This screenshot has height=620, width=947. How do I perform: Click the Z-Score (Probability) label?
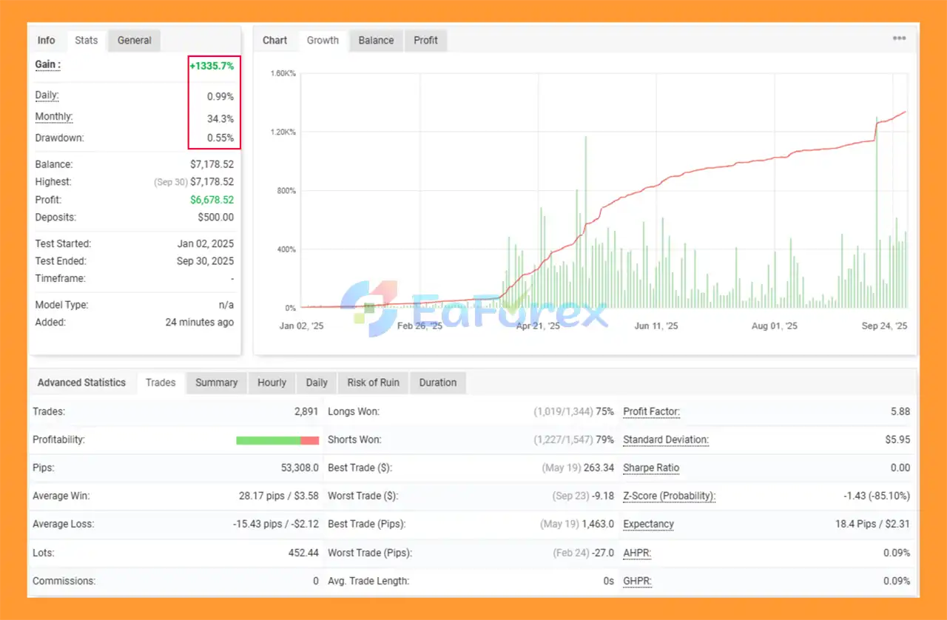pos(669,496)
